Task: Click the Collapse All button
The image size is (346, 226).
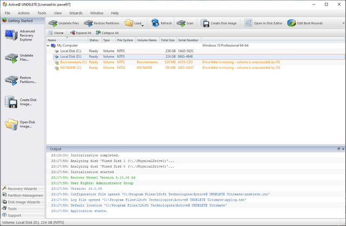Action: click(x=107, y=33)
